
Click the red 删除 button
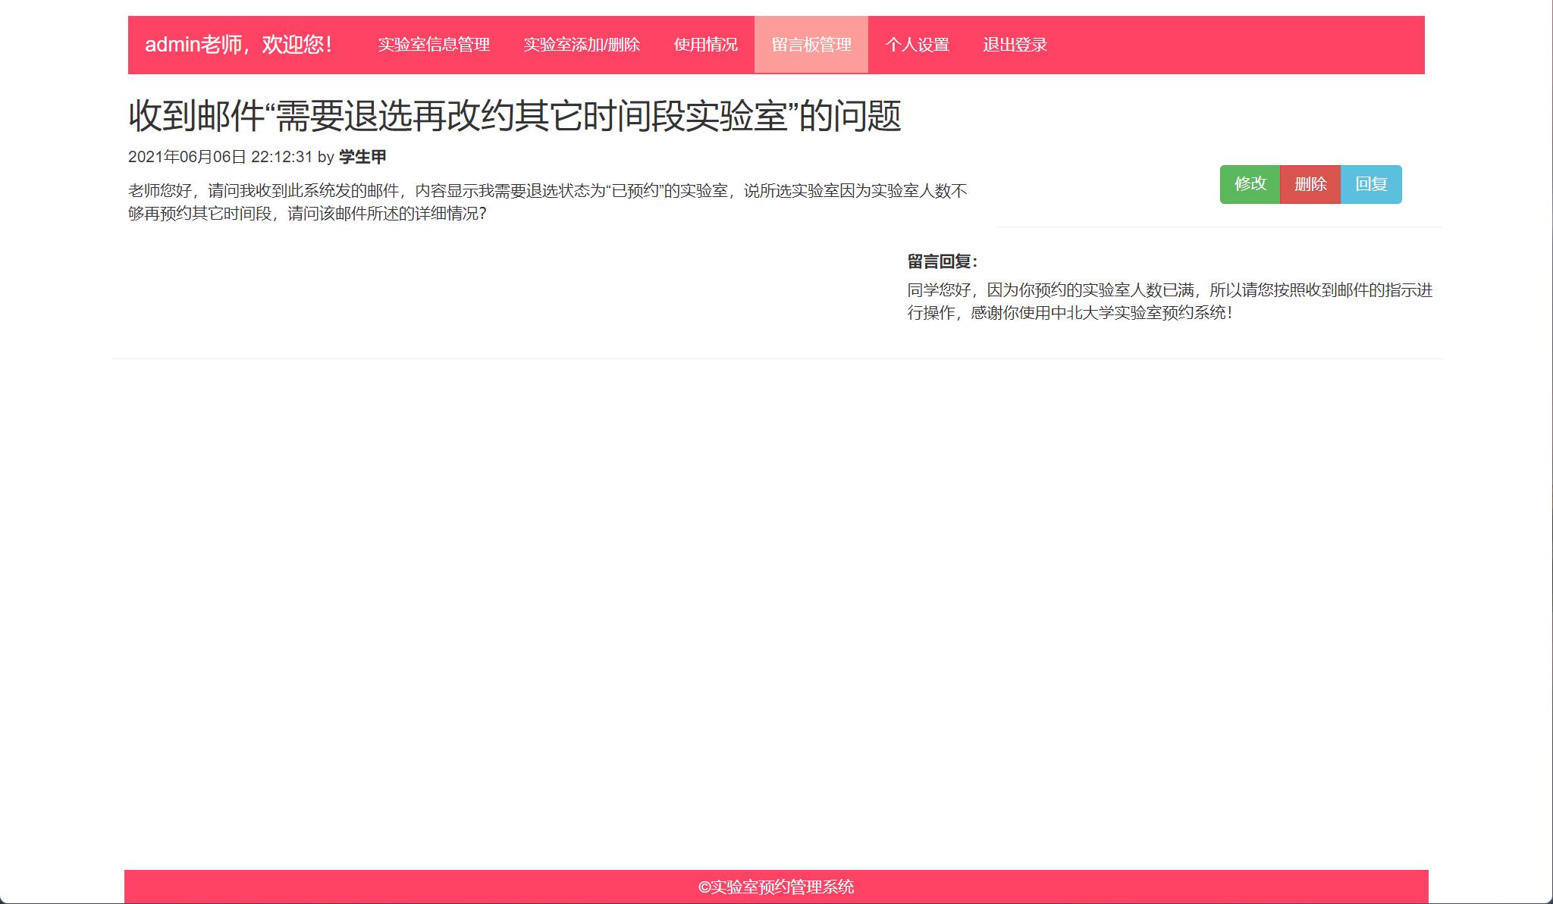(x=1310, y=183)
